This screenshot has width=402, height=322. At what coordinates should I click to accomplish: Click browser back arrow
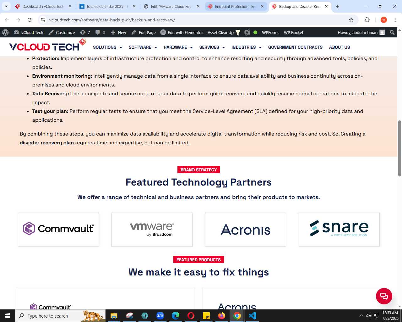7,20
